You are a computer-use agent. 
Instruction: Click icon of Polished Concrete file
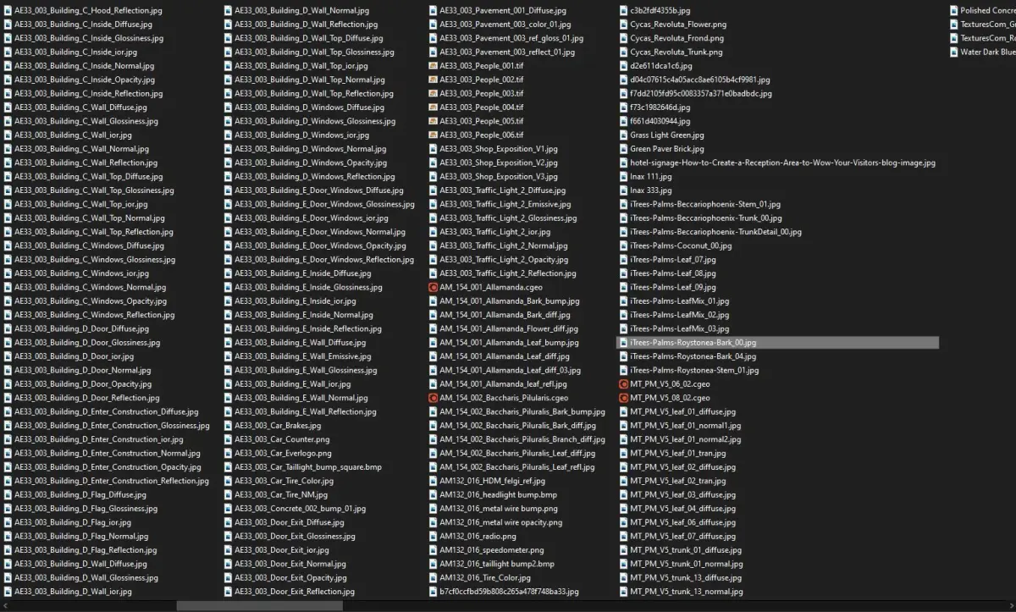point(953,10)
